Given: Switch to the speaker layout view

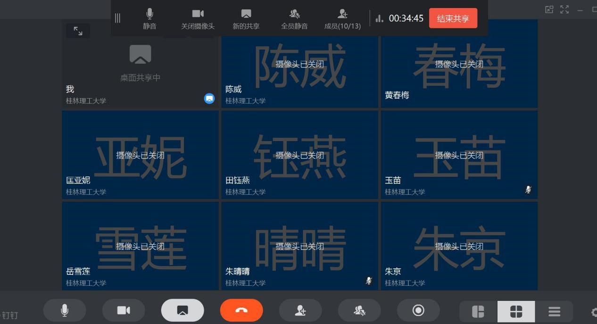Looking at the screenshot, I should 478,311.
